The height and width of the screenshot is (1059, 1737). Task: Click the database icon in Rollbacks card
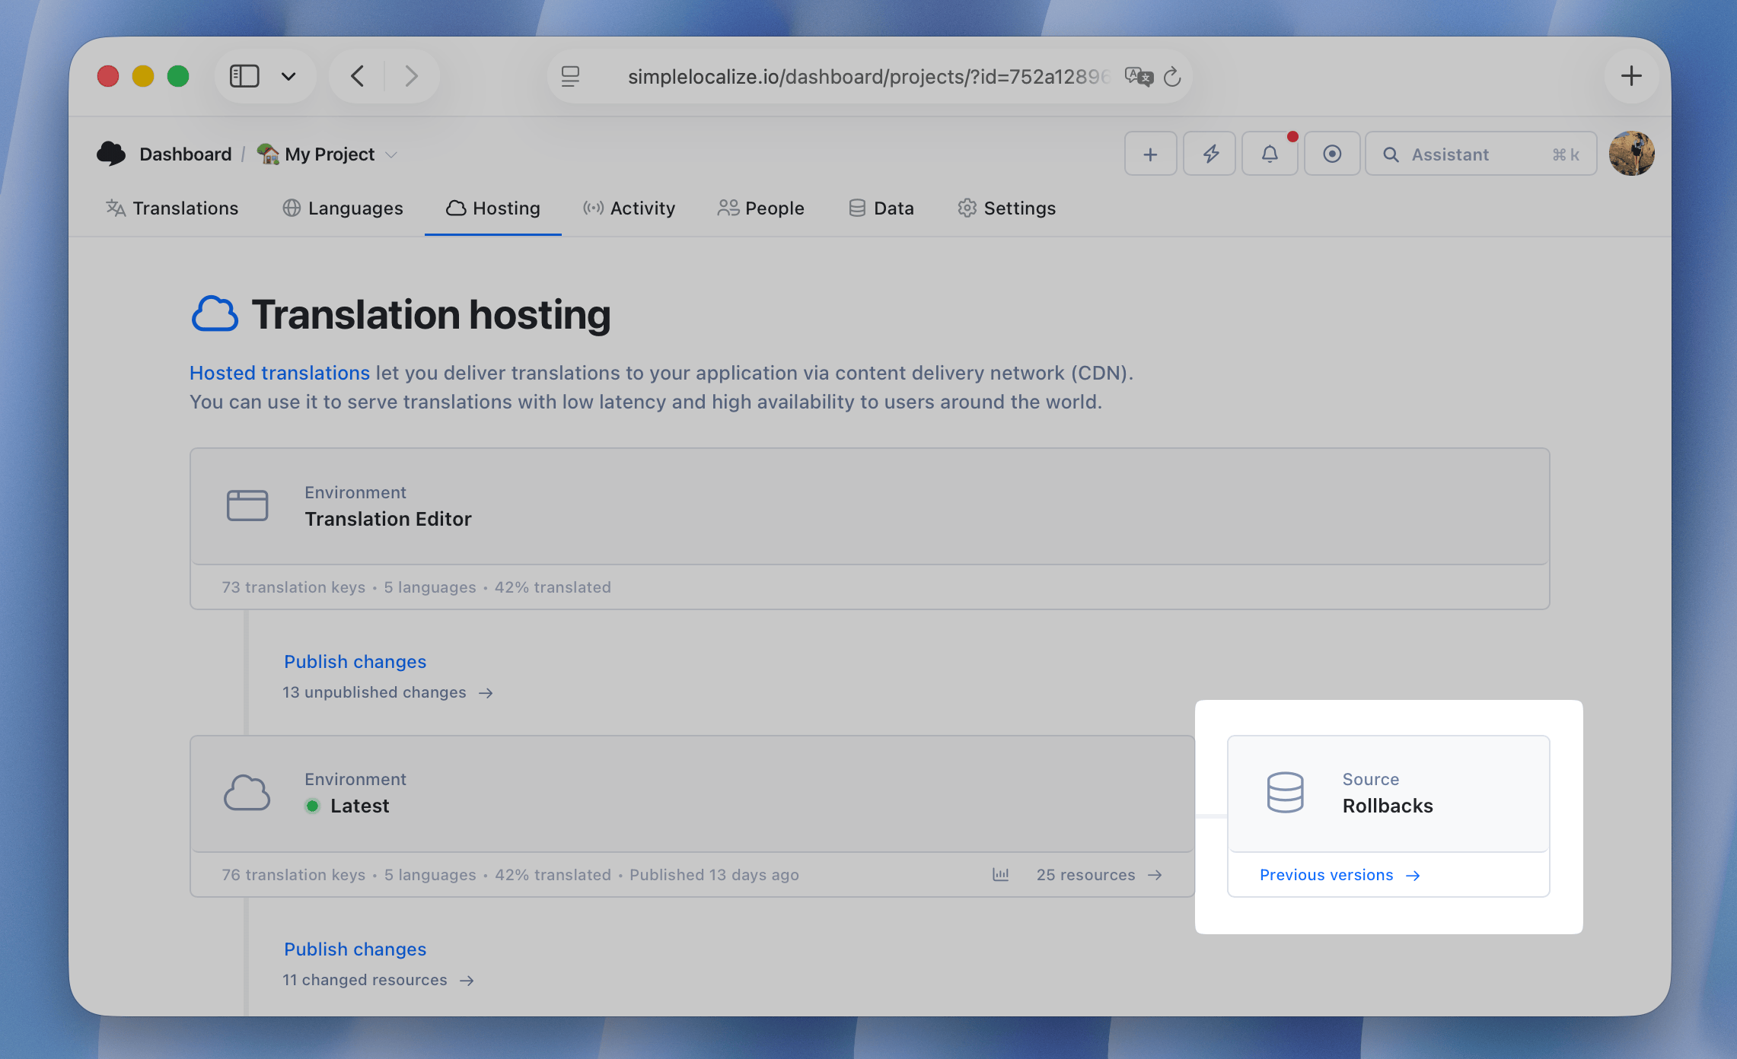(1285, 793)
